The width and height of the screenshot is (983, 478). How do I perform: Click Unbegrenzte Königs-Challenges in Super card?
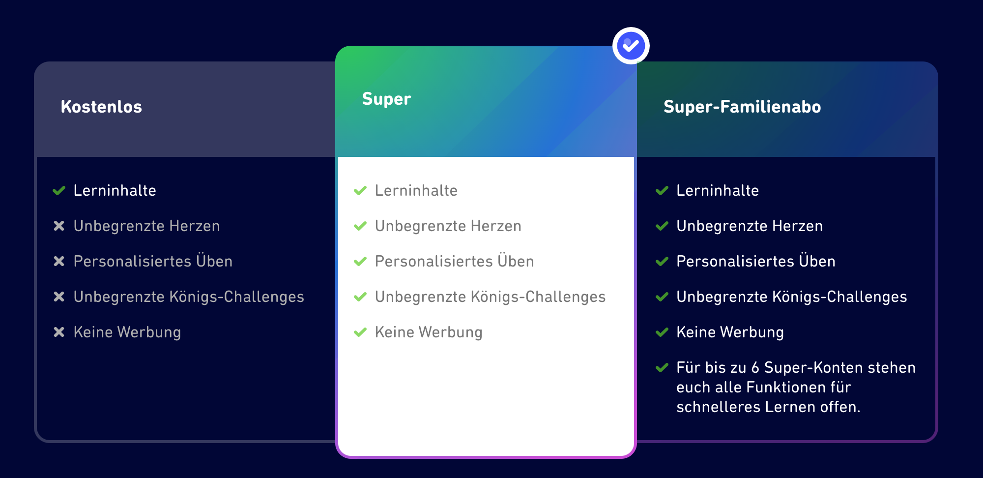coord(490,297)
